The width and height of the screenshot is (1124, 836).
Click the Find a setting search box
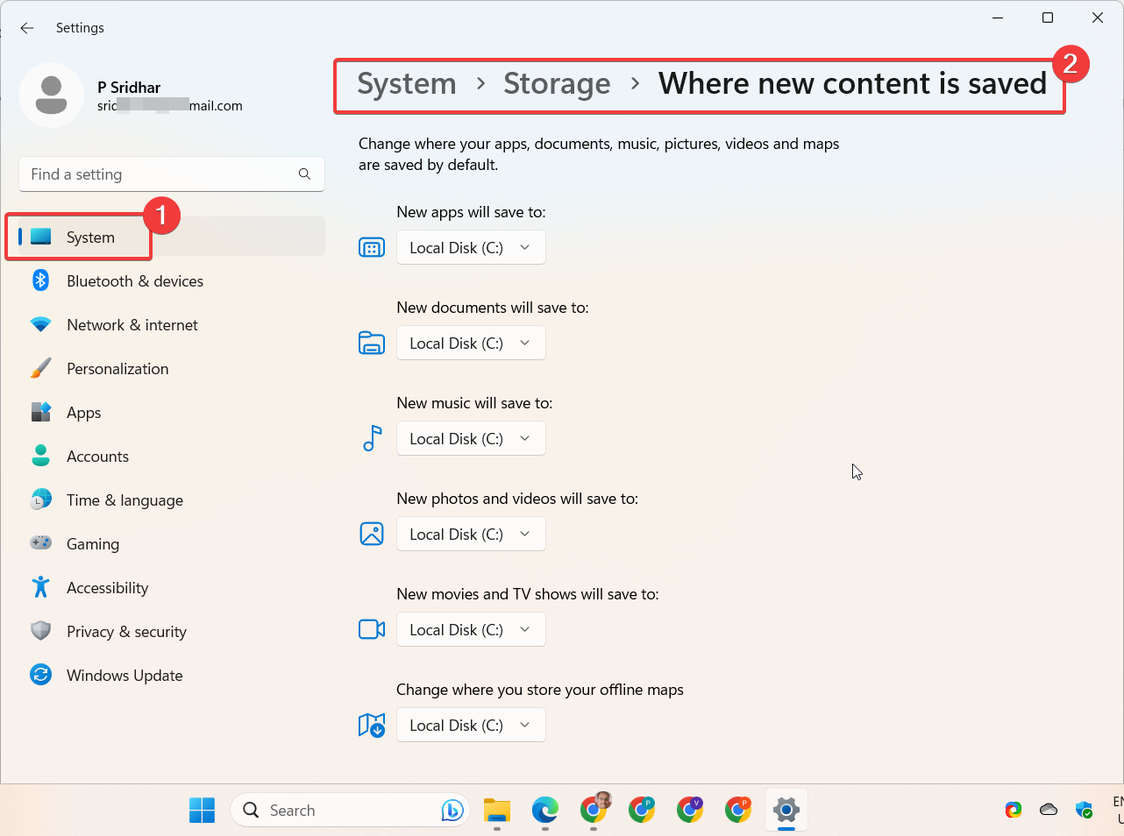coord(158,174)
